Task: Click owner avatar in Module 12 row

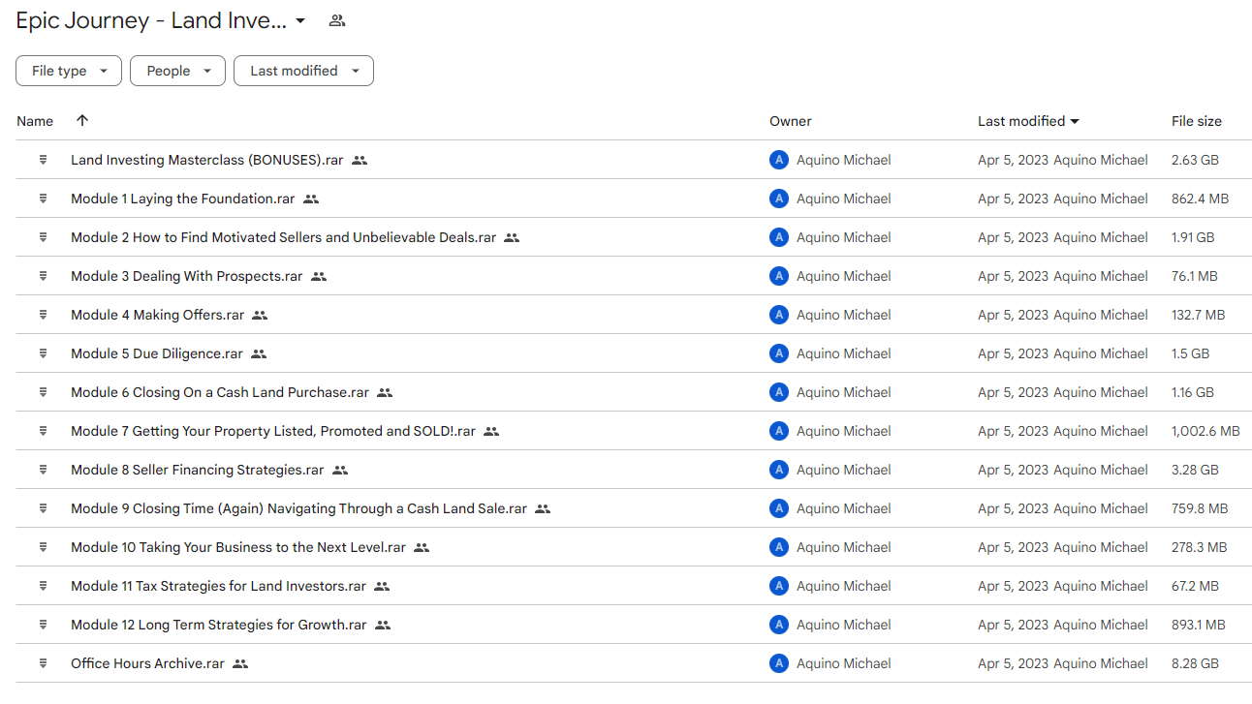Action: [x=779, y=625]
